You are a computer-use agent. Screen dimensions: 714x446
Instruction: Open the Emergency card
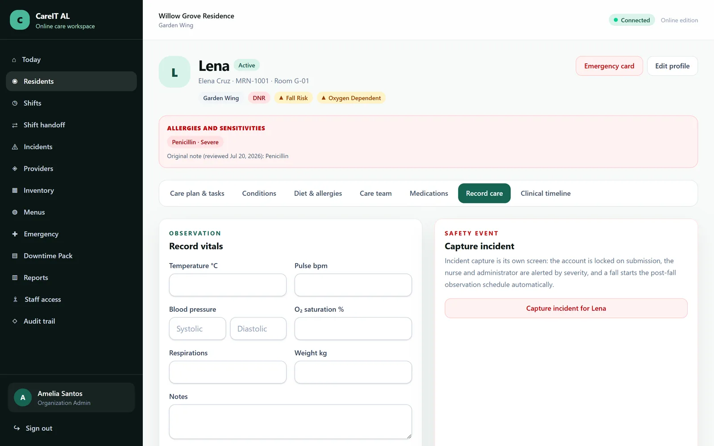point(609,66)
